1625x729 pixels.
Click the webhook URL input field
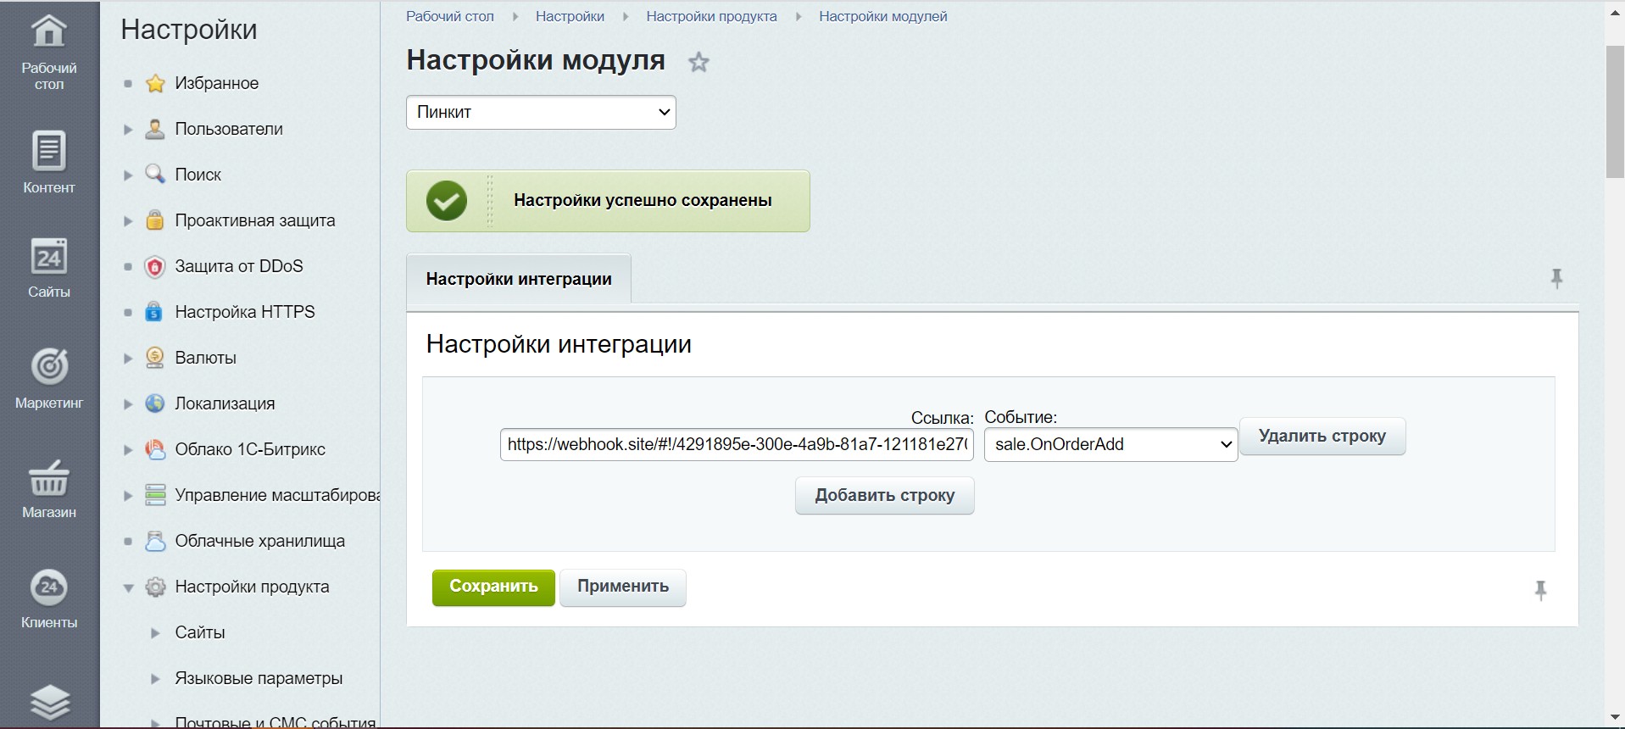tap(736, 444)
